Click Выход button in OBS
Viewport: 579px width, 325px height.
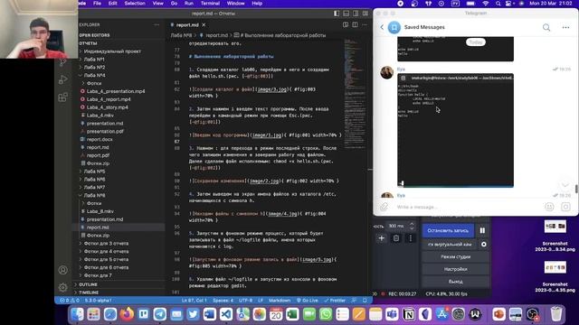[x=456, y=282]
